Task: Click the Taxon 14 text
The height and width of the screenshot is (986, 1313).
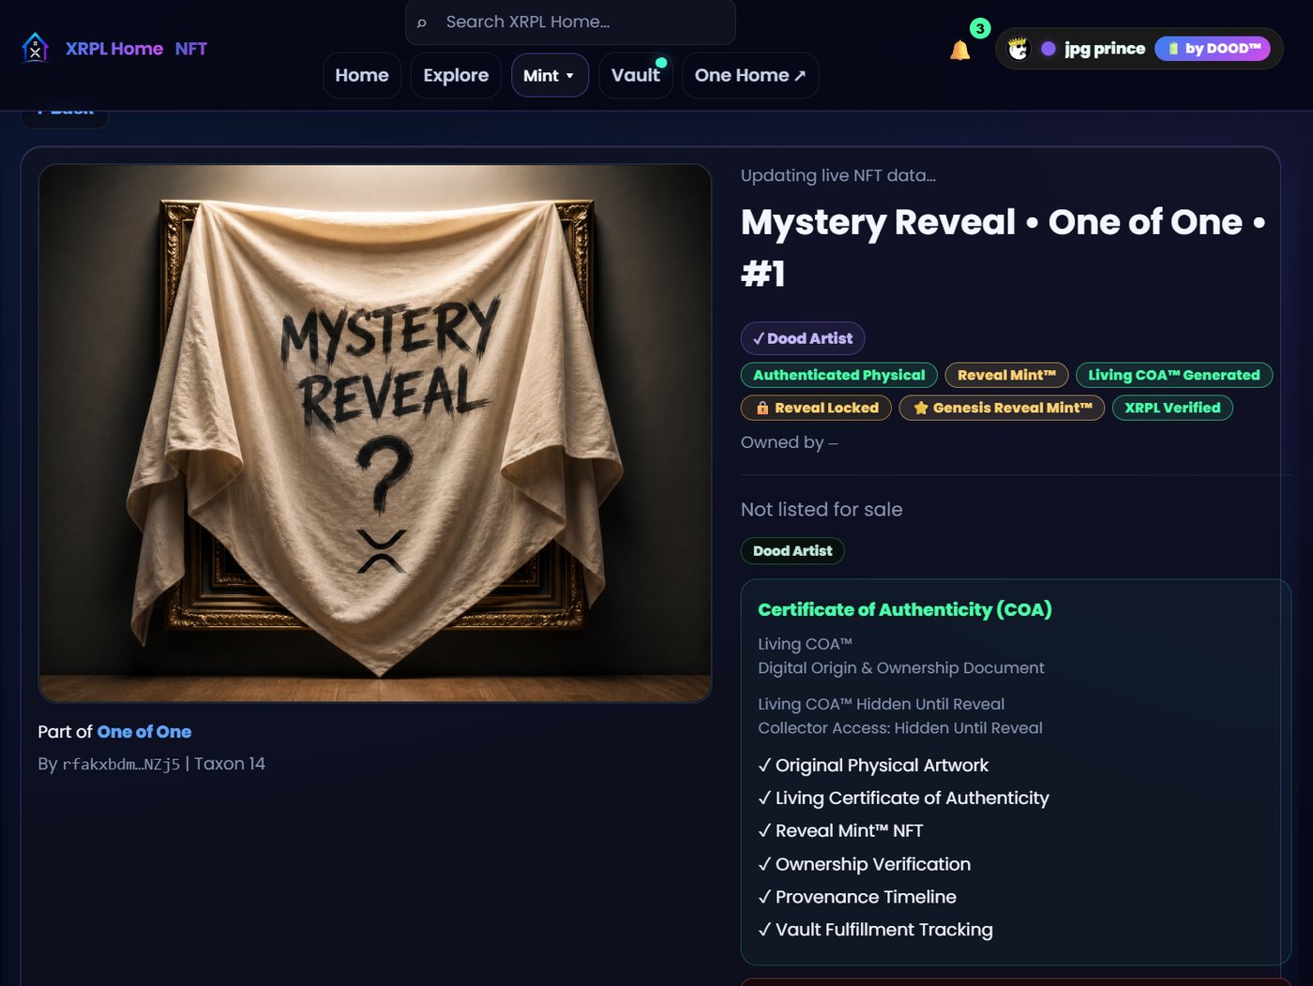Action: (x=230, y=764)
